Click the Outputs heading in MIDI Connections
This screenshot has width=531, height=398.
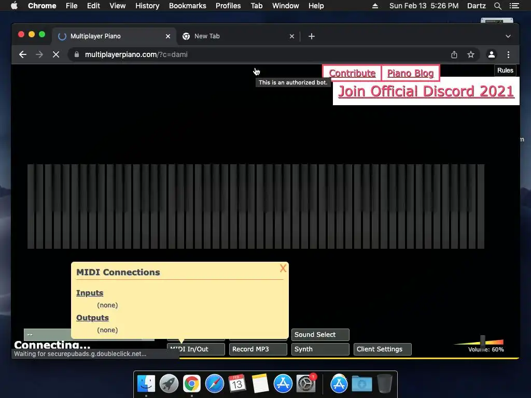pos(92,318)
